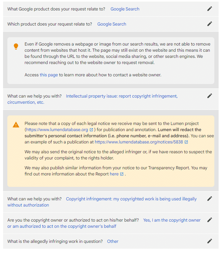Screen dimensions: 222x253
Task: Edit the allegedly infringing work answer
Action: tap(209, 241)
